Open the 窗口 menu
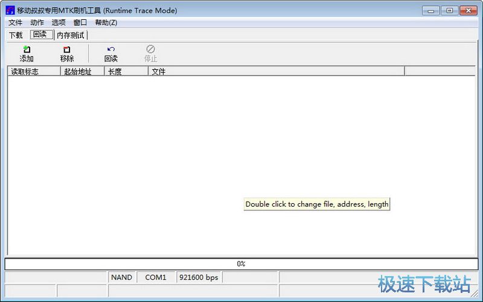 point(80,22)
